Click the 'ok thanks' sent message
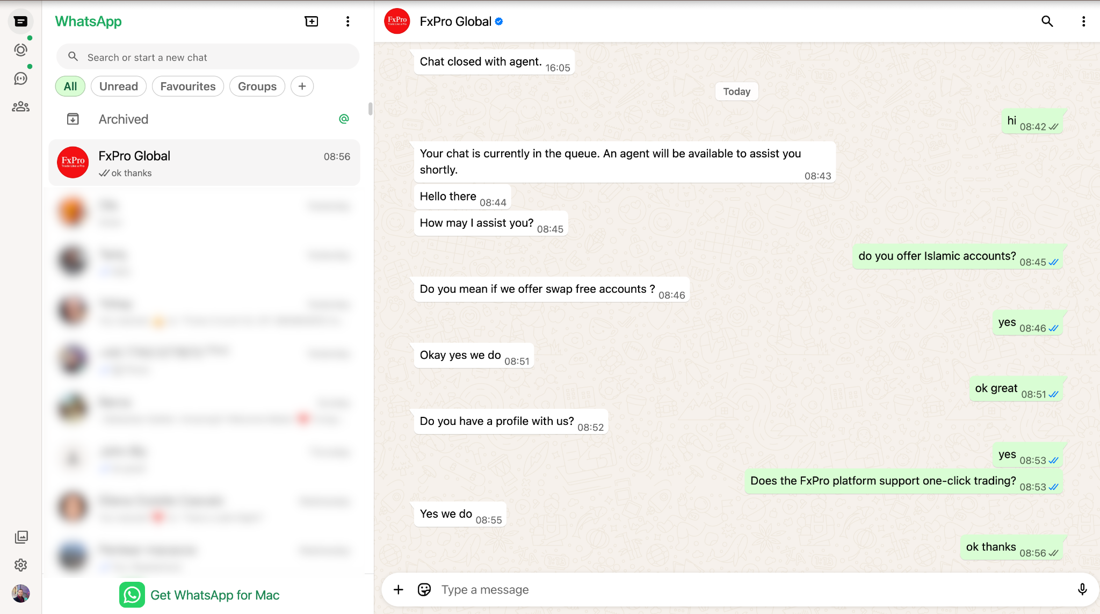This screenshot has height=614, width=1100. point(1011,547)
